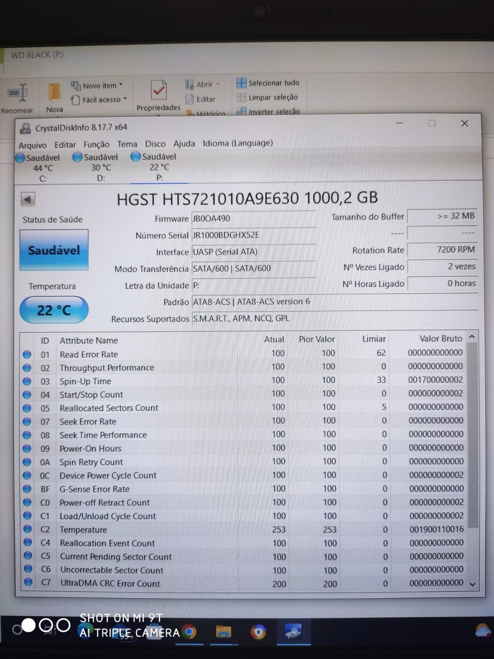The height and width of the screenshot is (659, 494).
Task: Expand the Novo item dropdown arrow
Action: click(x=121, y=85)
